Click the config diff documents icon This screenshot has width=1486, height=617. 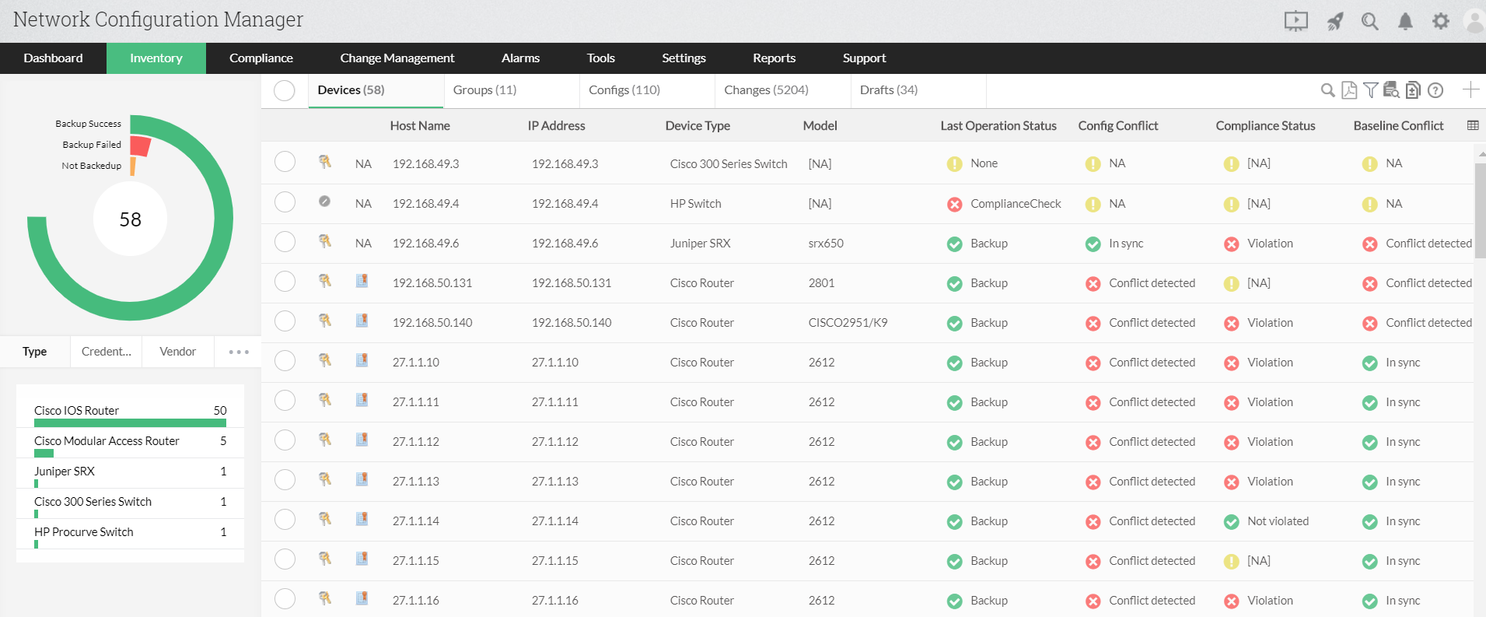(1413, 90)
